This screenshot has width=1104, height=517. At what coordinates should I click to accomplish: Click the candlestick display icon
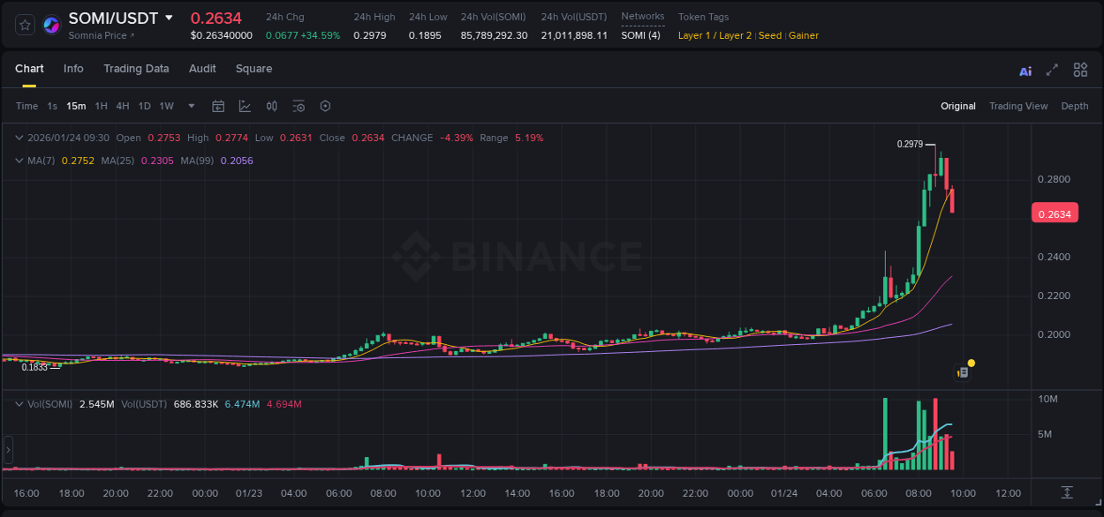[272, 106]
